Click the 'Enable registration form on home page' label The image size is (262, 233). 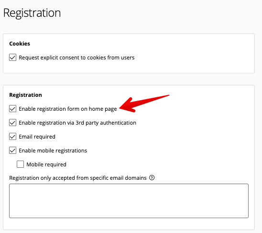[68, 109]
